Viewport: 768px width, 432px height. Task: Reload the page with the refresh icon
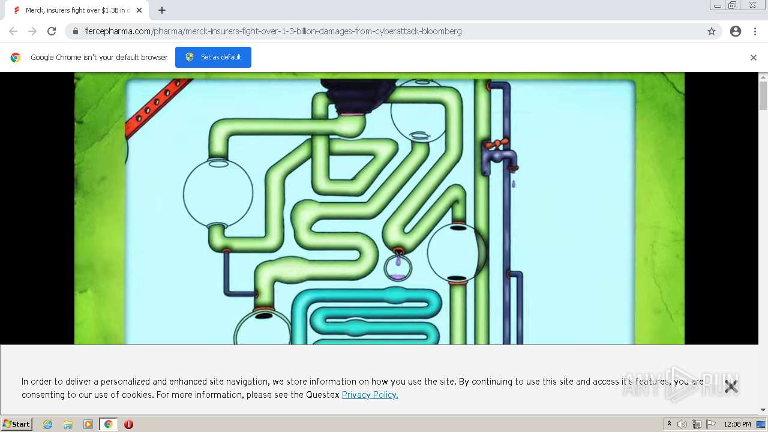tap(52, 31)
